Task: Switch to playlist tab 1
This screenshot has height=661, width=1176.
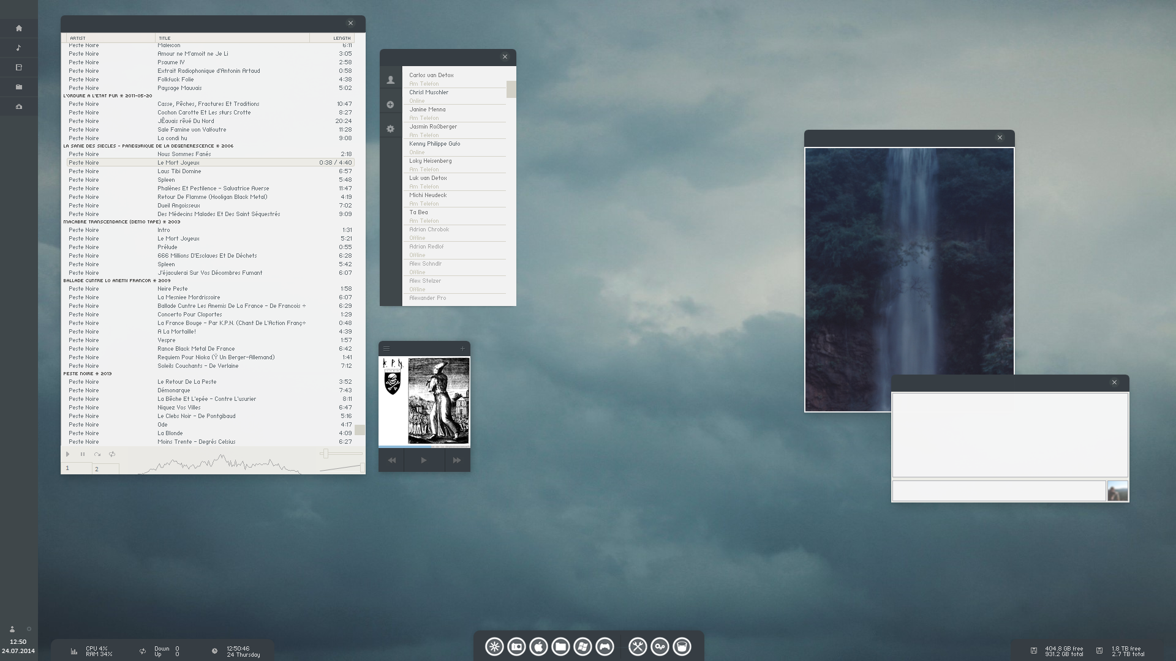Action: pyautogui.click(x=76, y=468)
